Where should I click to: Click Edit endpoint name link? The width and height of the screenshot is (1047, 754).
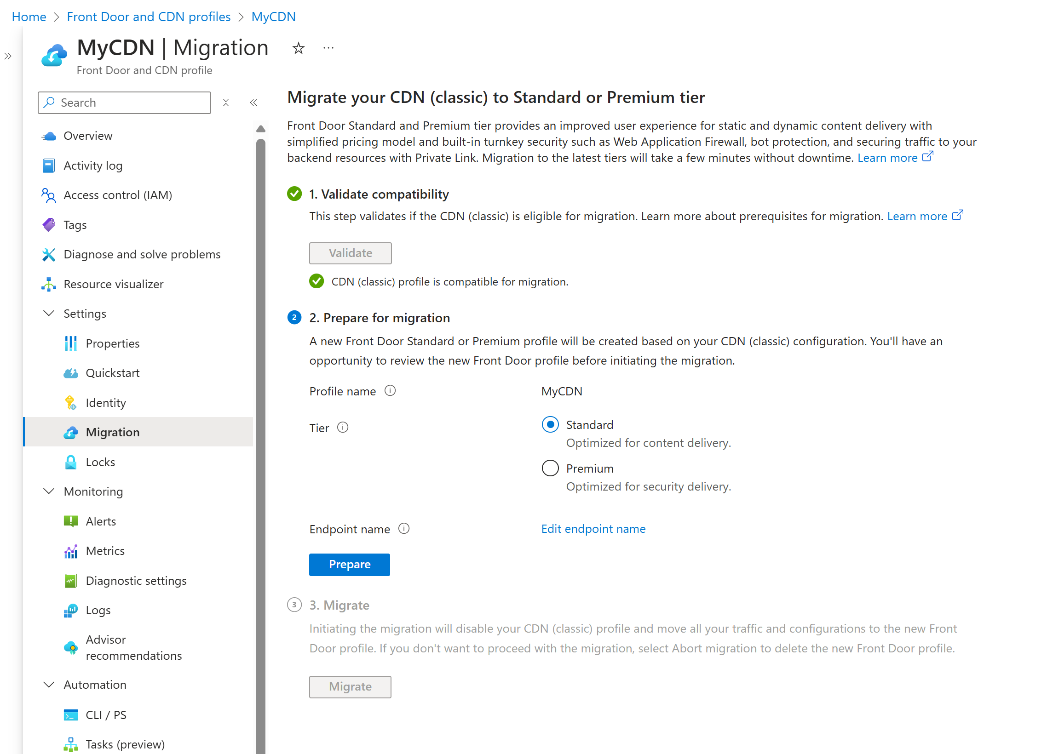click(x=594, y=529)
